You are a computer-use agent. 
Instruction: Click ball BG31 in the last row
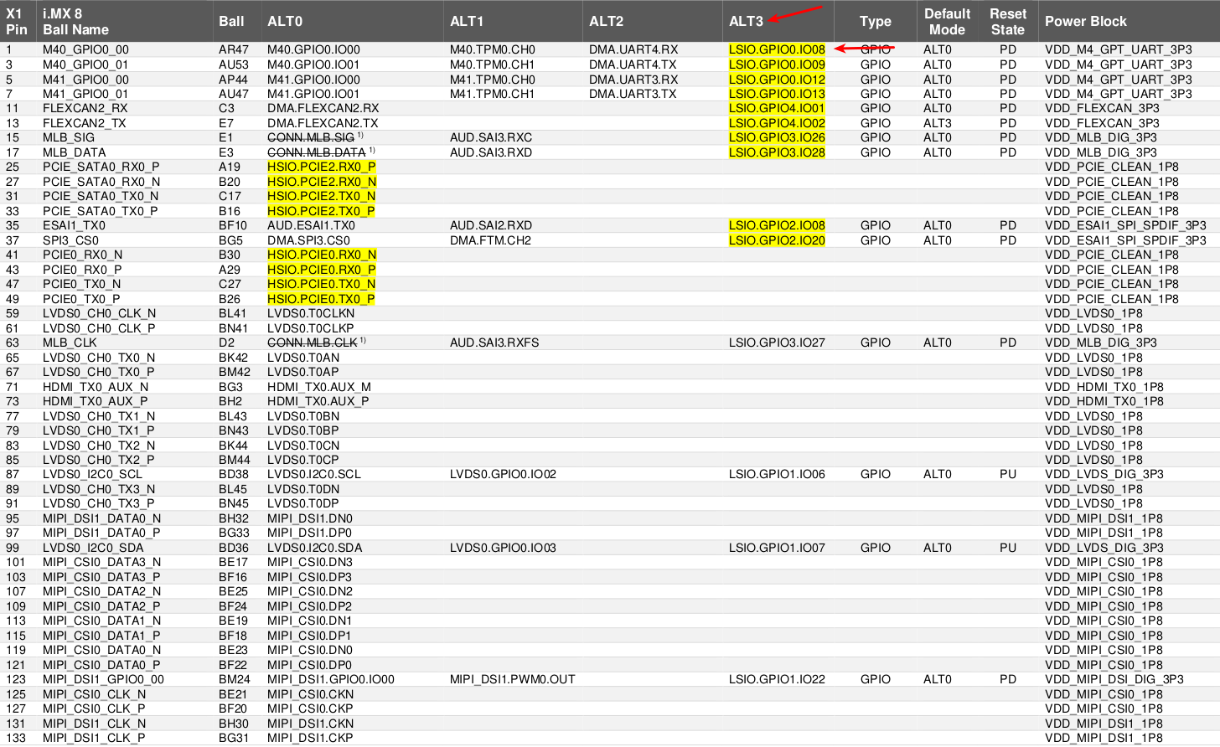(234, 738)
